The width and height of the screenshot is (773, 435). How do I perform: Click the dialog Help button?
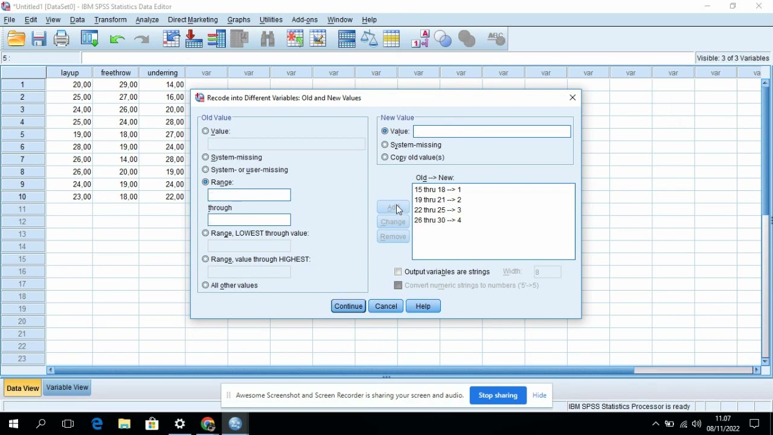[423, 306]
